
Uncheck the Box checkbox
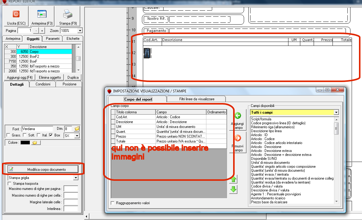[x=51, y=135]
